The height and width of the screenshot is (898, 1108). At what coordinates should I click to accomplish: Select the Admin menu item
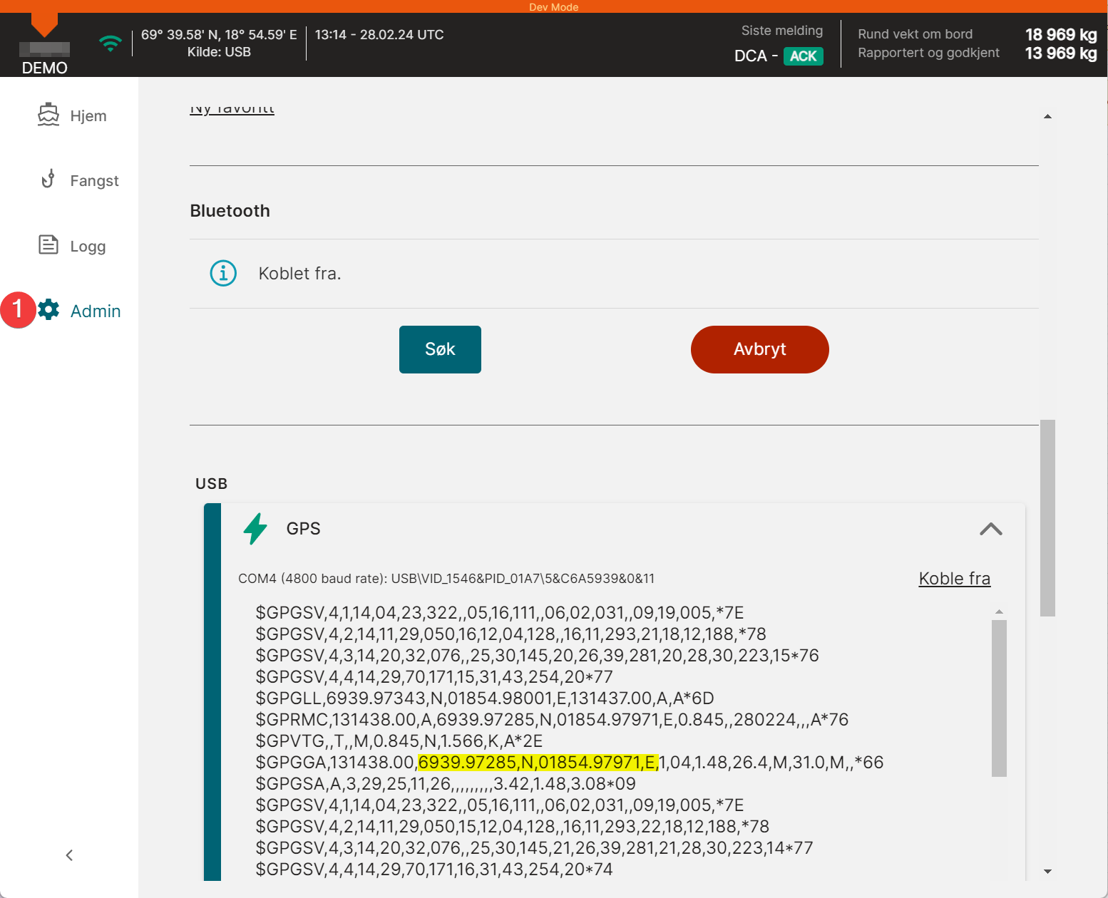[x=96, y=311]
